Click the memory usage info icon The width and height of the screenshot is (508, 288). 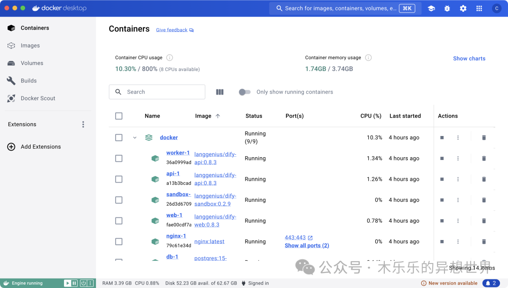pyautogui.click(x=368, y=58)
